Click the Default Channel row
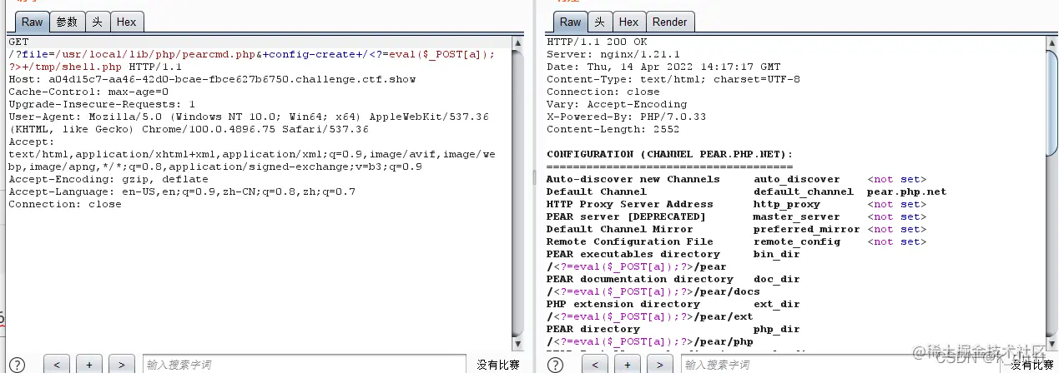 [x=747, y=191]
